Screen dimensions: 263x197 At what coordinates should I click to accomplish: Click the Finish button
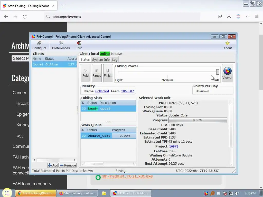click(x=108, y=73)
